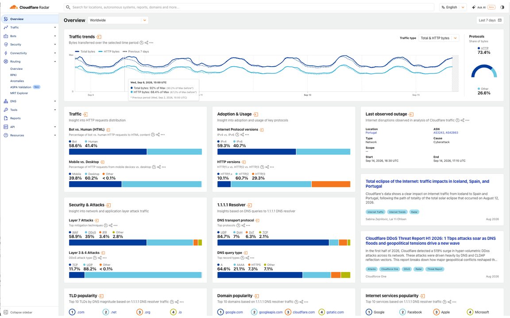The image size is (510, 318).
Task: Click the Bot segment of the bar
Action: [108, 151]
